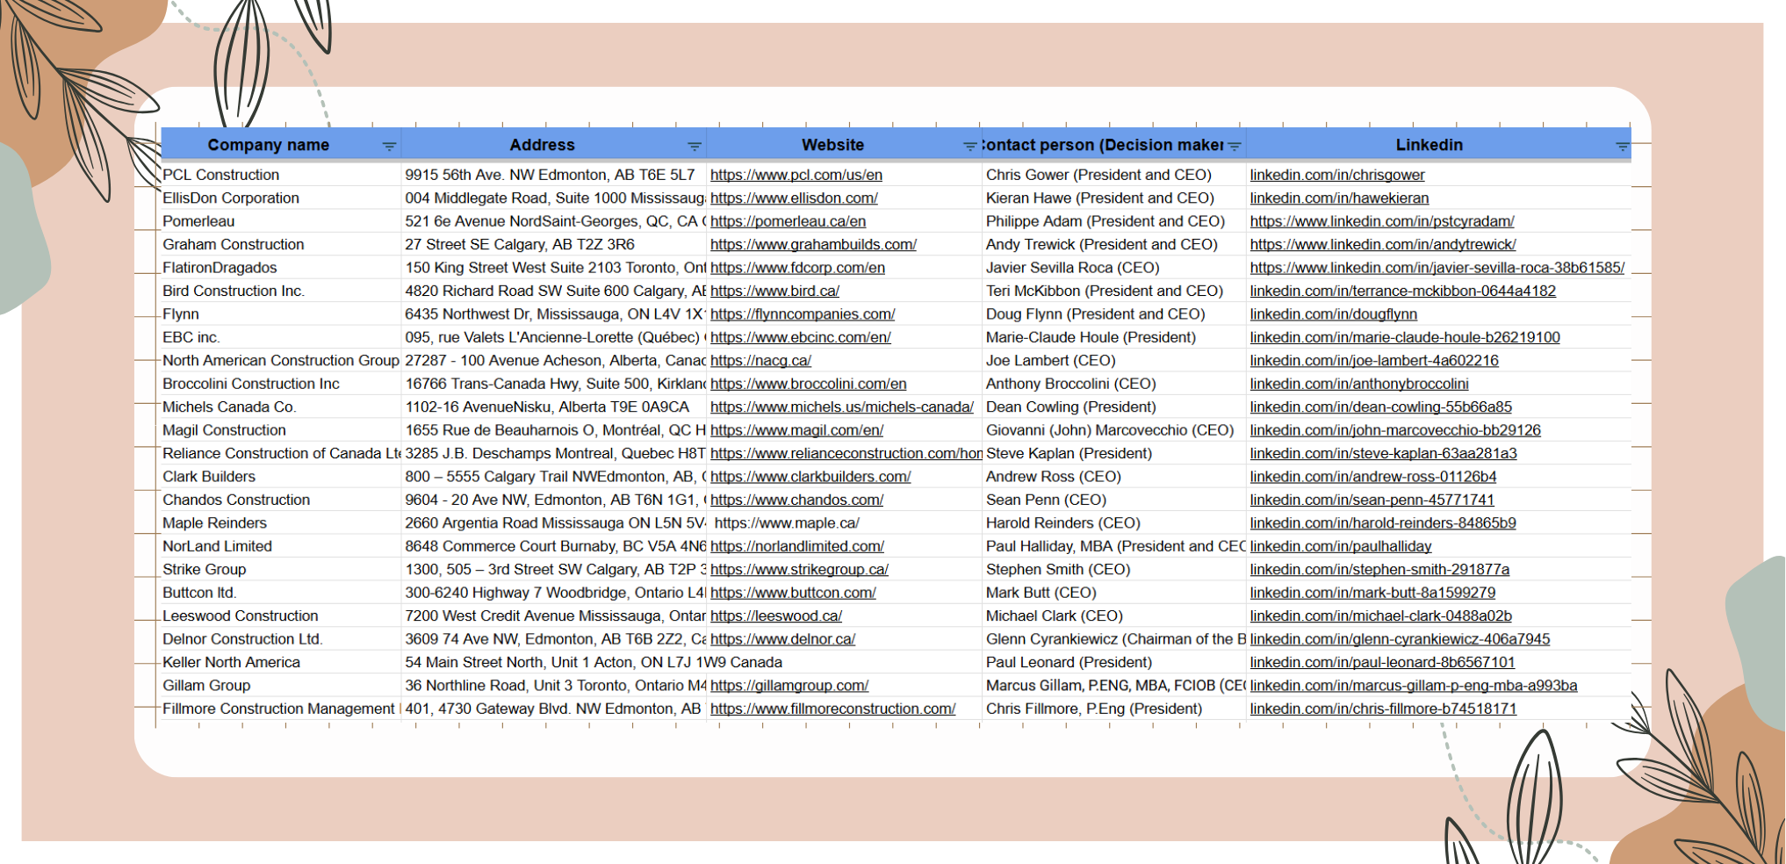Open the chris-fillmore LinkedIn link
The image size is (1786, 864).
[1384, 709]
